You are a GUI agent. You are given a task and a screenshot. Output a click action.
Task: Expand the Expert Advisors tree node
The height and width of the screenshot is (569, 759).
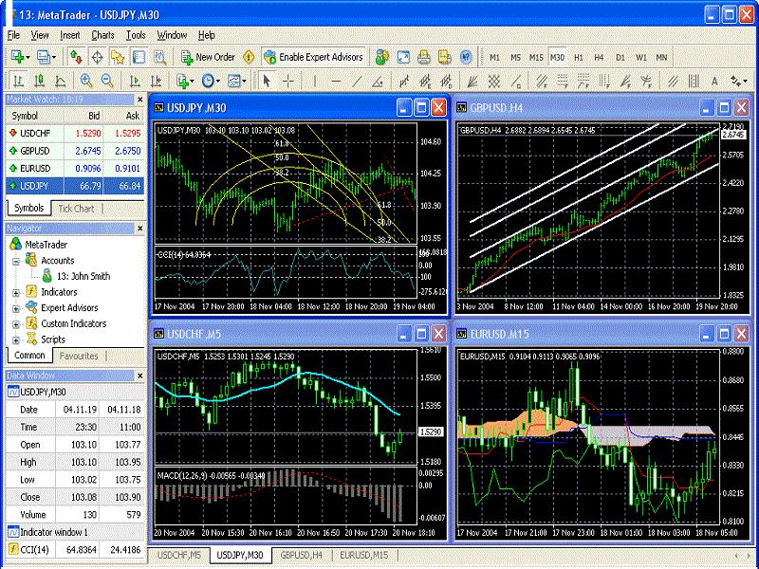pos(16,309)
